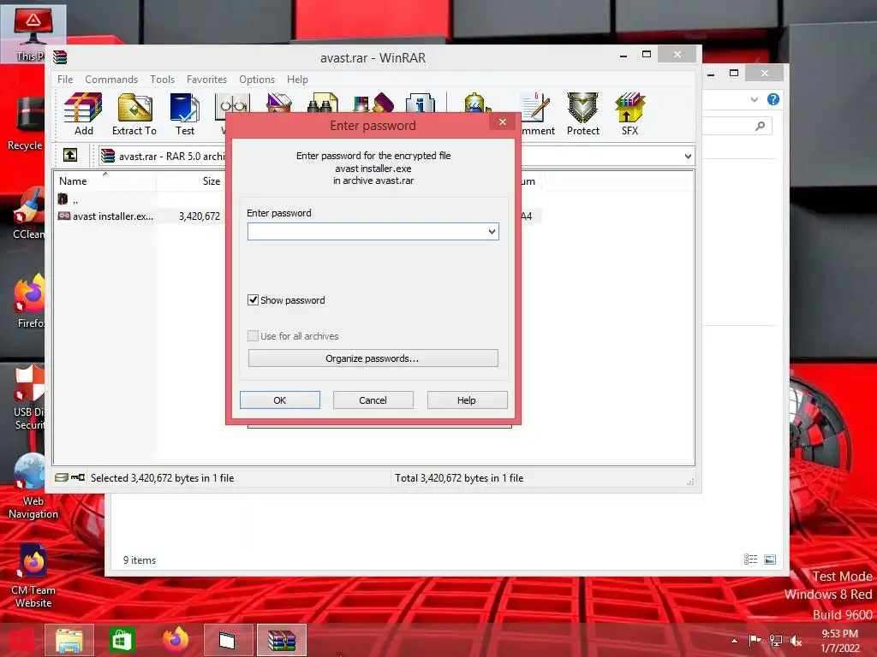Viewport: 877px width, 657px height.
Task: Click the VirusScan toolbar icon
Action: [x=476, y=104]
